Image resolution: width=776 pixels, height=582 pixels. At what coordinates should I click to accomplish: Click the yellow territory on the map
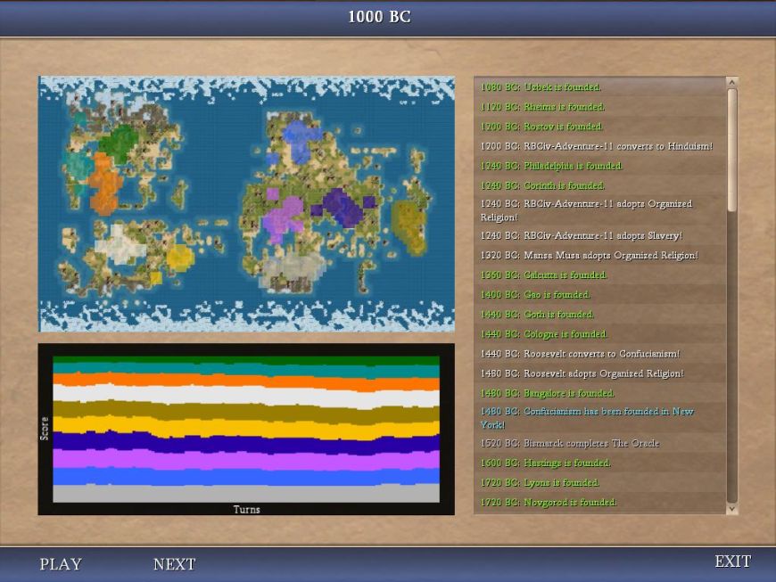pos(179,257)
